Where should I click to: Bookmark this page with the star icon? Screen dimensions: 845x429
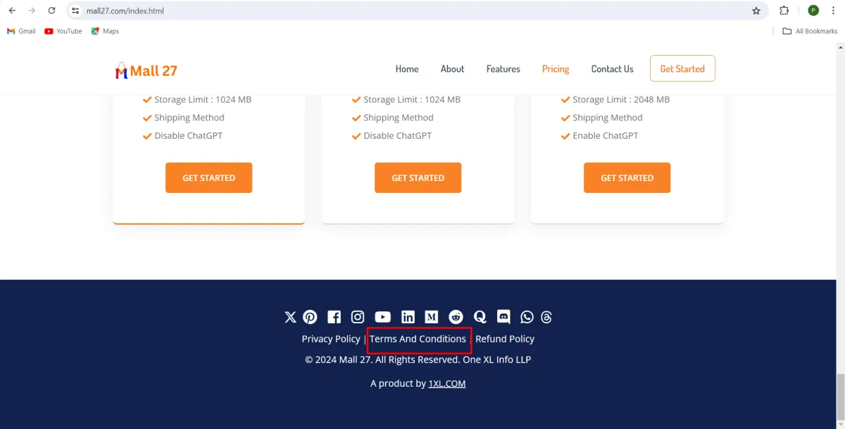pyautogui.click(x=756, y=11)
